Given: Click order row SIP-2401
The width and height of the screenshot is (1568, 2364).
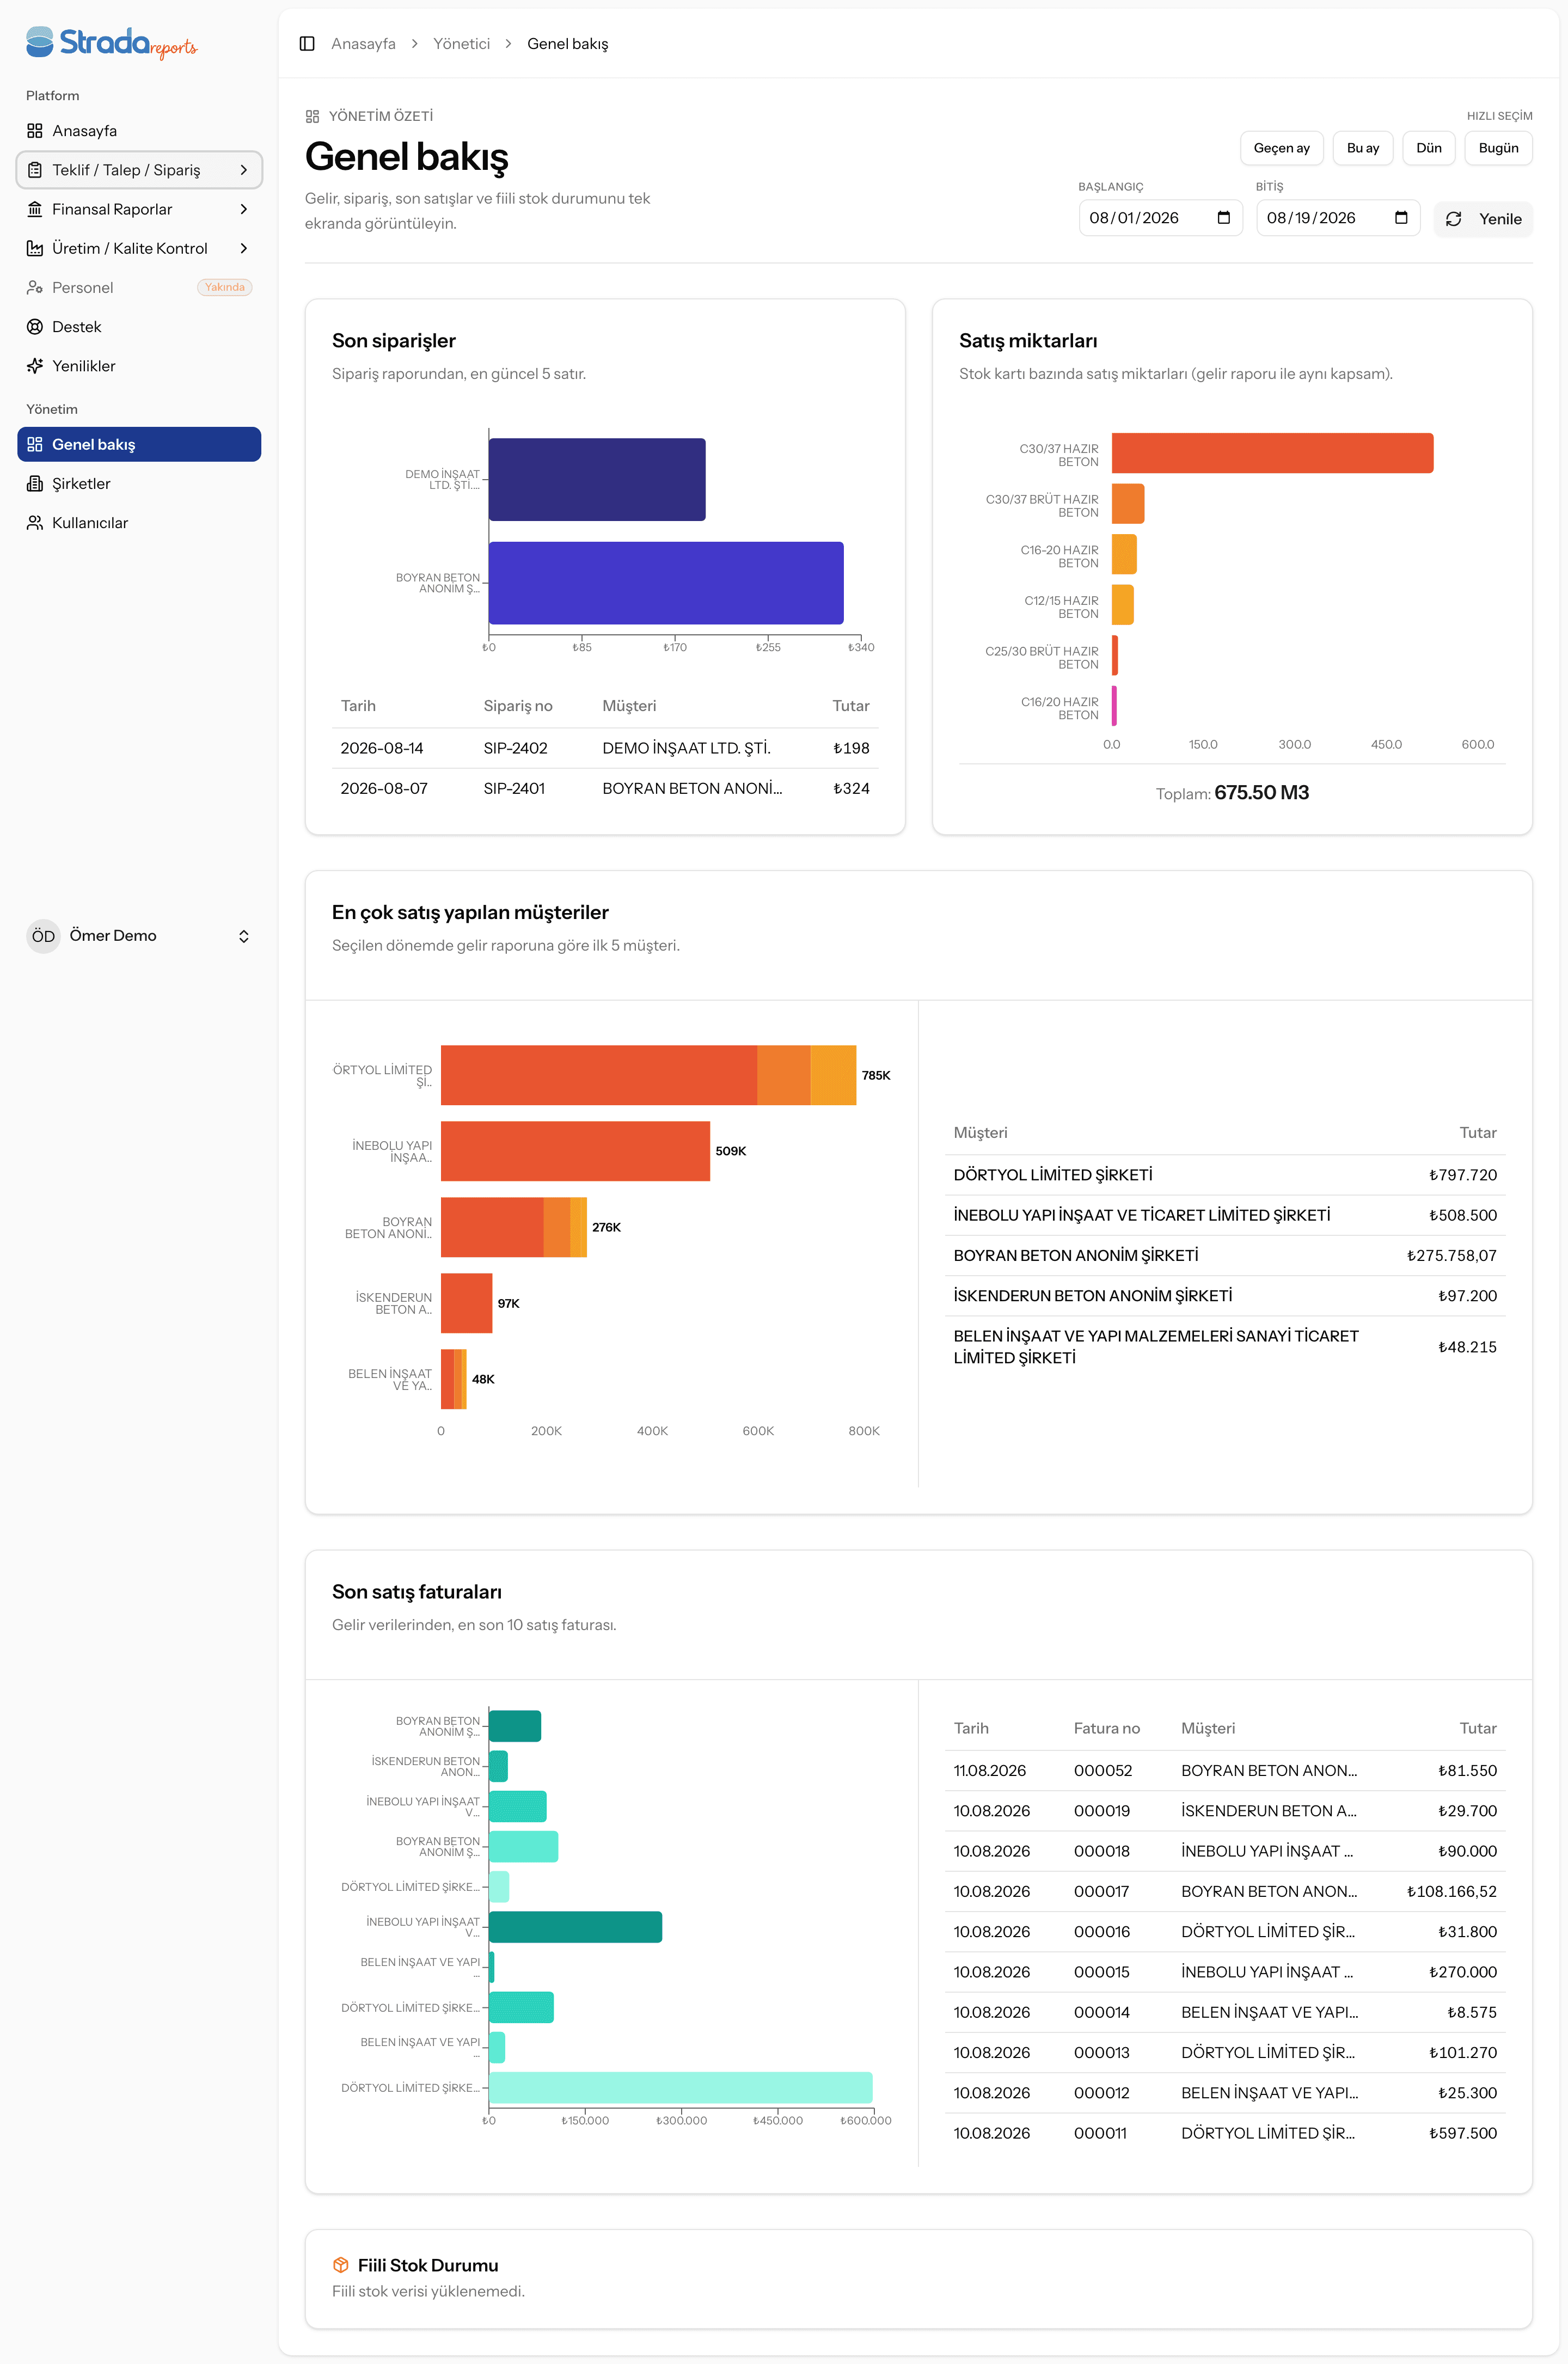Looking at the screenshot, I should click(x=604, y=788).
